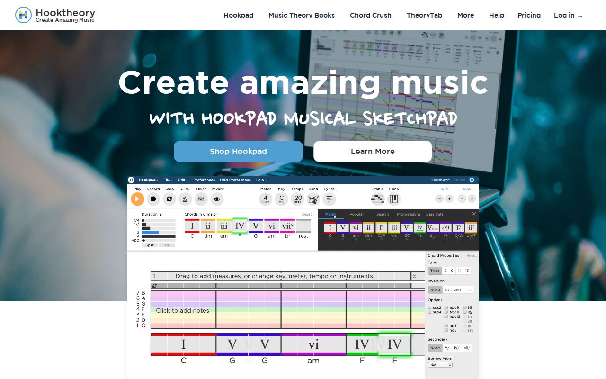Viewport: 606px width, 379px height.
Task: Click the Piano keyboard icon
Action: point(394,199)
